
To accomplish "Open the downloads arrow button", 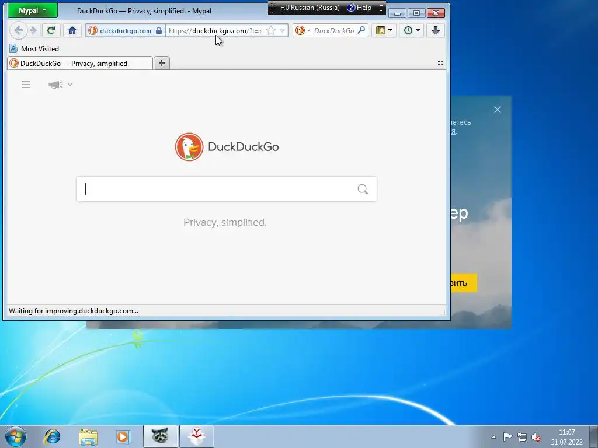I will pos(436,30).
